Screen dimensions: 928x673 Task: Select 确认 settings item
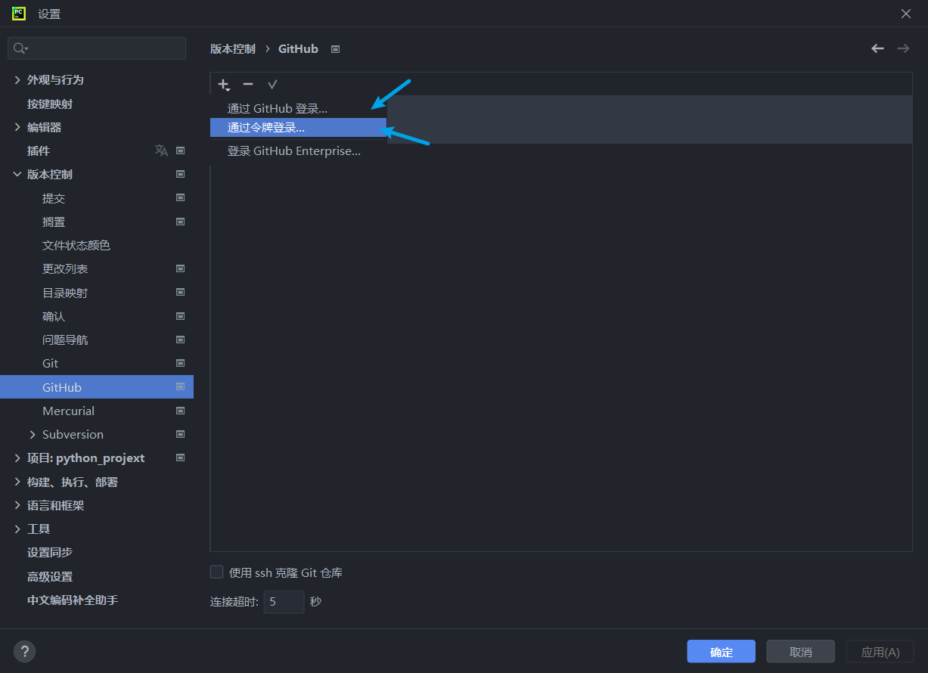click(54, 316)
